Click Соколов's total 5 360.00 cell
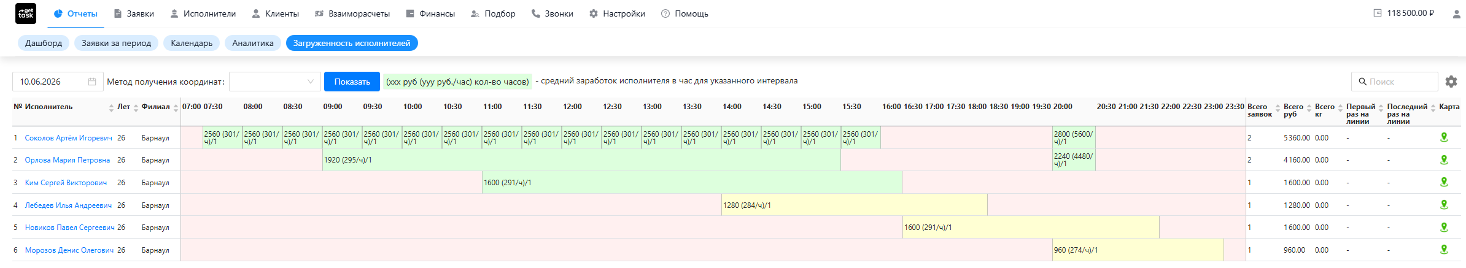This screenshot has height=268, width=1466. 1297,138
